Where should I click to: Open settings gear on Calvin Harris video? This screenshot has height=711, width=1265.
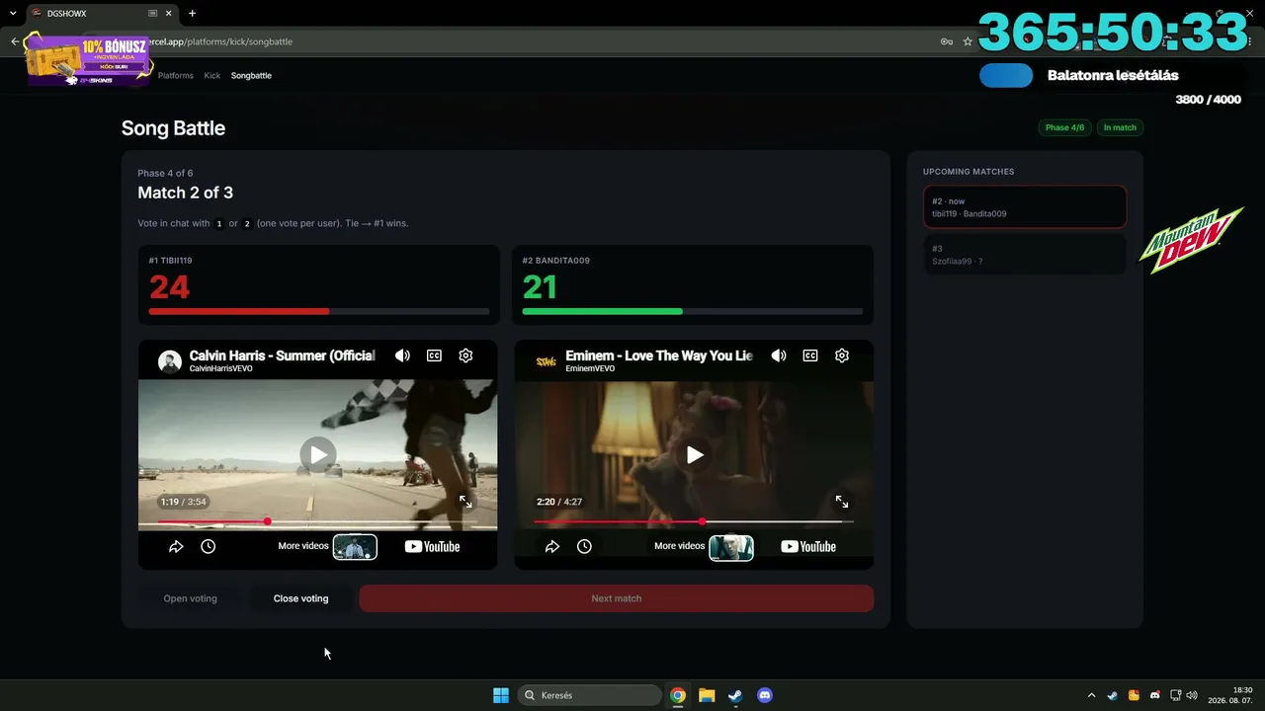pyautogui.click(x=465, y=355)
